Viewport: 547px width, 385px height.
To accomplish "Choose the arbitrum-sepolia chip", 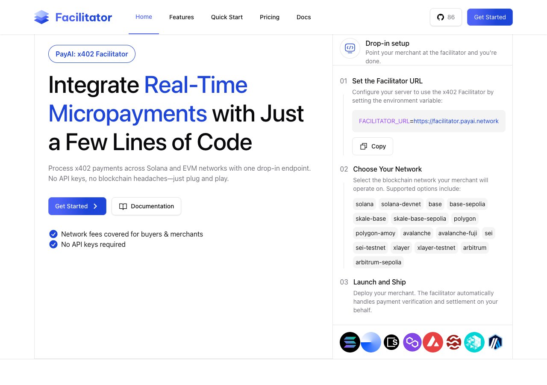I will [379, 262].
